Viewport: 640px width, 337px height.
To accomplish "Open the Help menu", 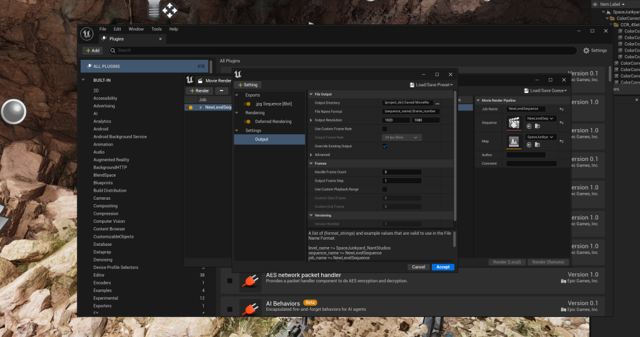I will coord(174,29).
